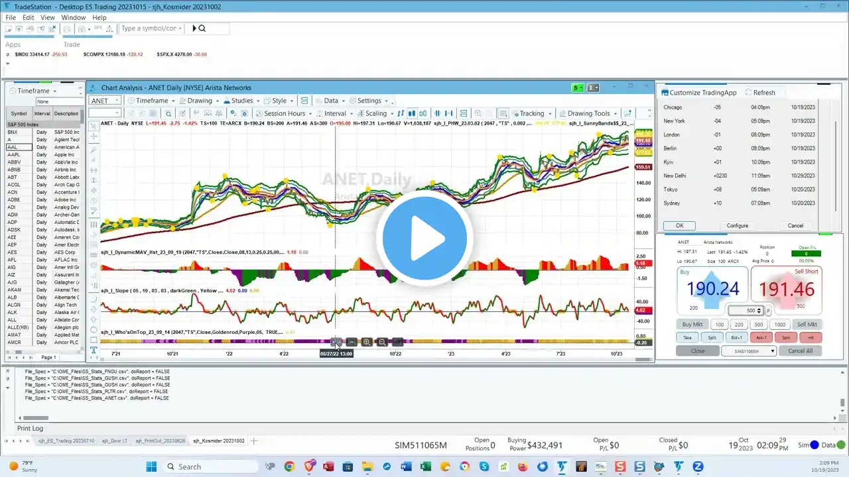Click the ANET symbol box in chart toolbar
This screenshot has width=849, height=477.
105,101
